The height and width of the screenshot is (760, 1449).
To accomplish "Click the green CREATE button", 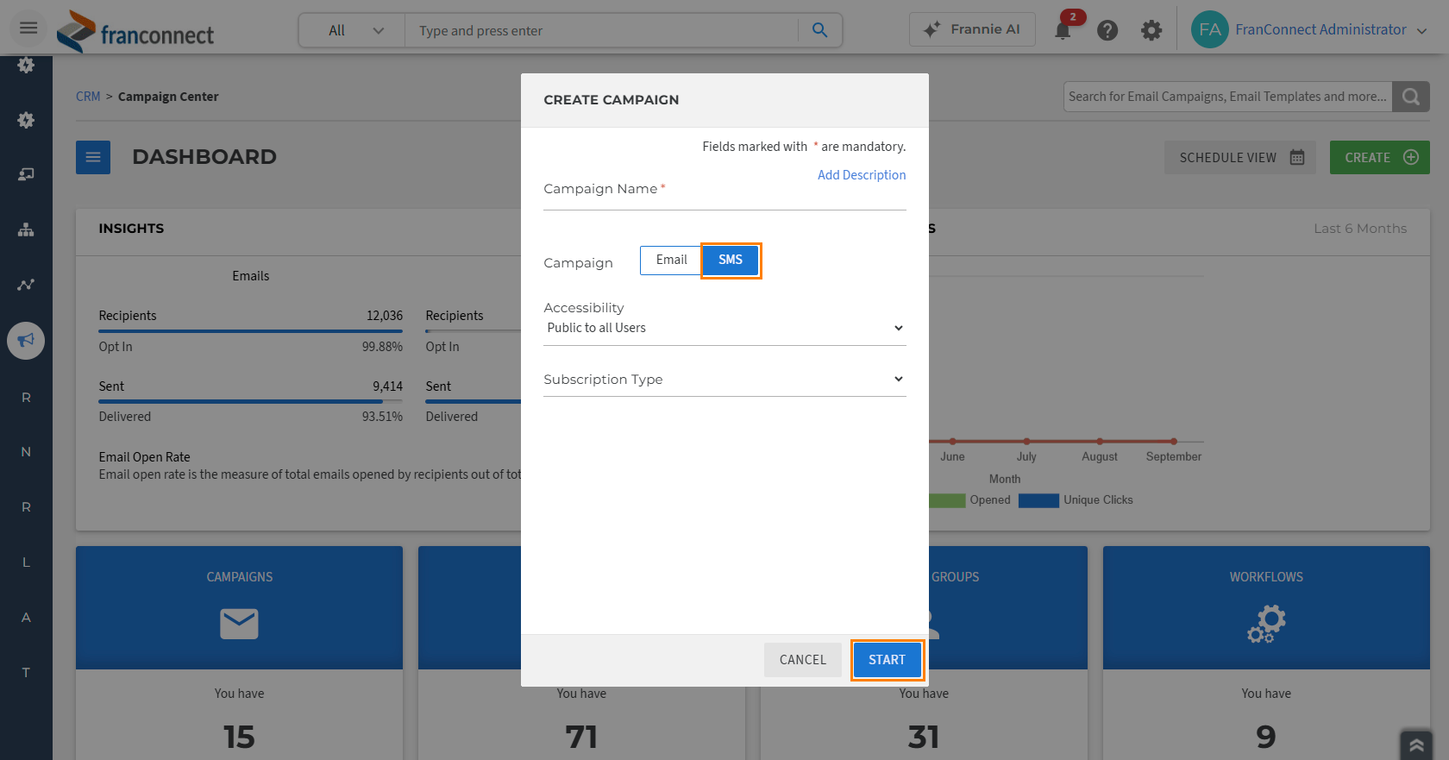I will coord(1379,157).
